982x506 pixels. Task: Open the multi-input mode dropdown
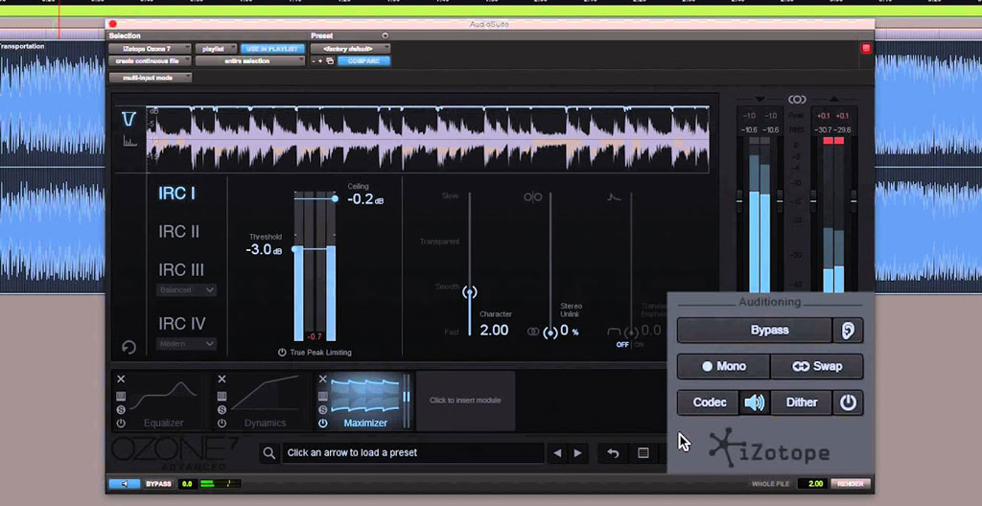(x=151, y=78)
